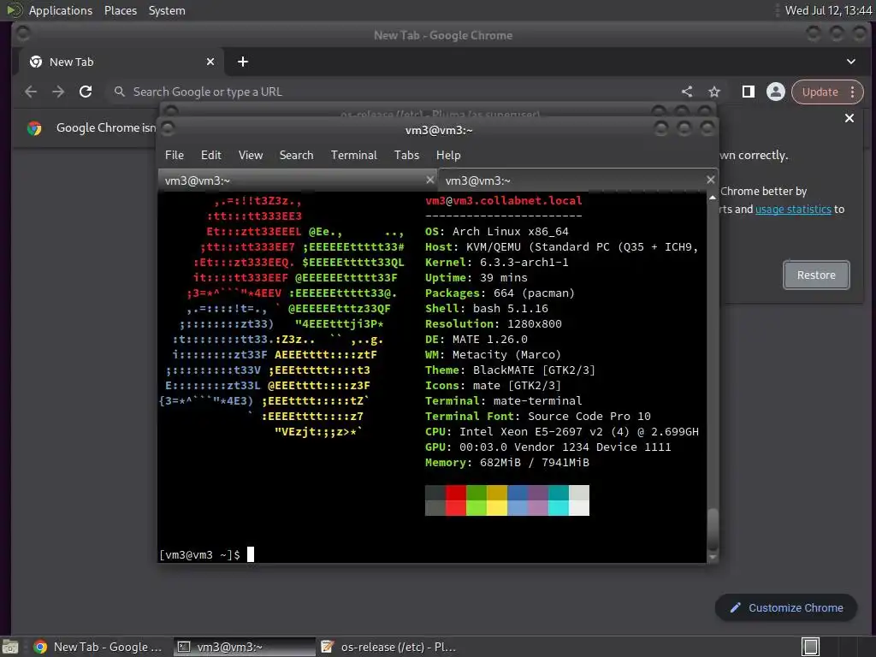Viewport: 876px width, 657px height.
Task: Click green swatch in neofetch palette
Action: [x=476, y=500]
